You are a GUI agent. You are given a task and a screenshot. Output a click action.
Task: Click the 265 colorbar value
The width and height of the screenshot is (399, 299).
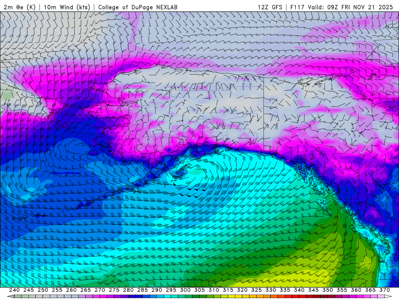pyautogui.click(x=85, y=290)
